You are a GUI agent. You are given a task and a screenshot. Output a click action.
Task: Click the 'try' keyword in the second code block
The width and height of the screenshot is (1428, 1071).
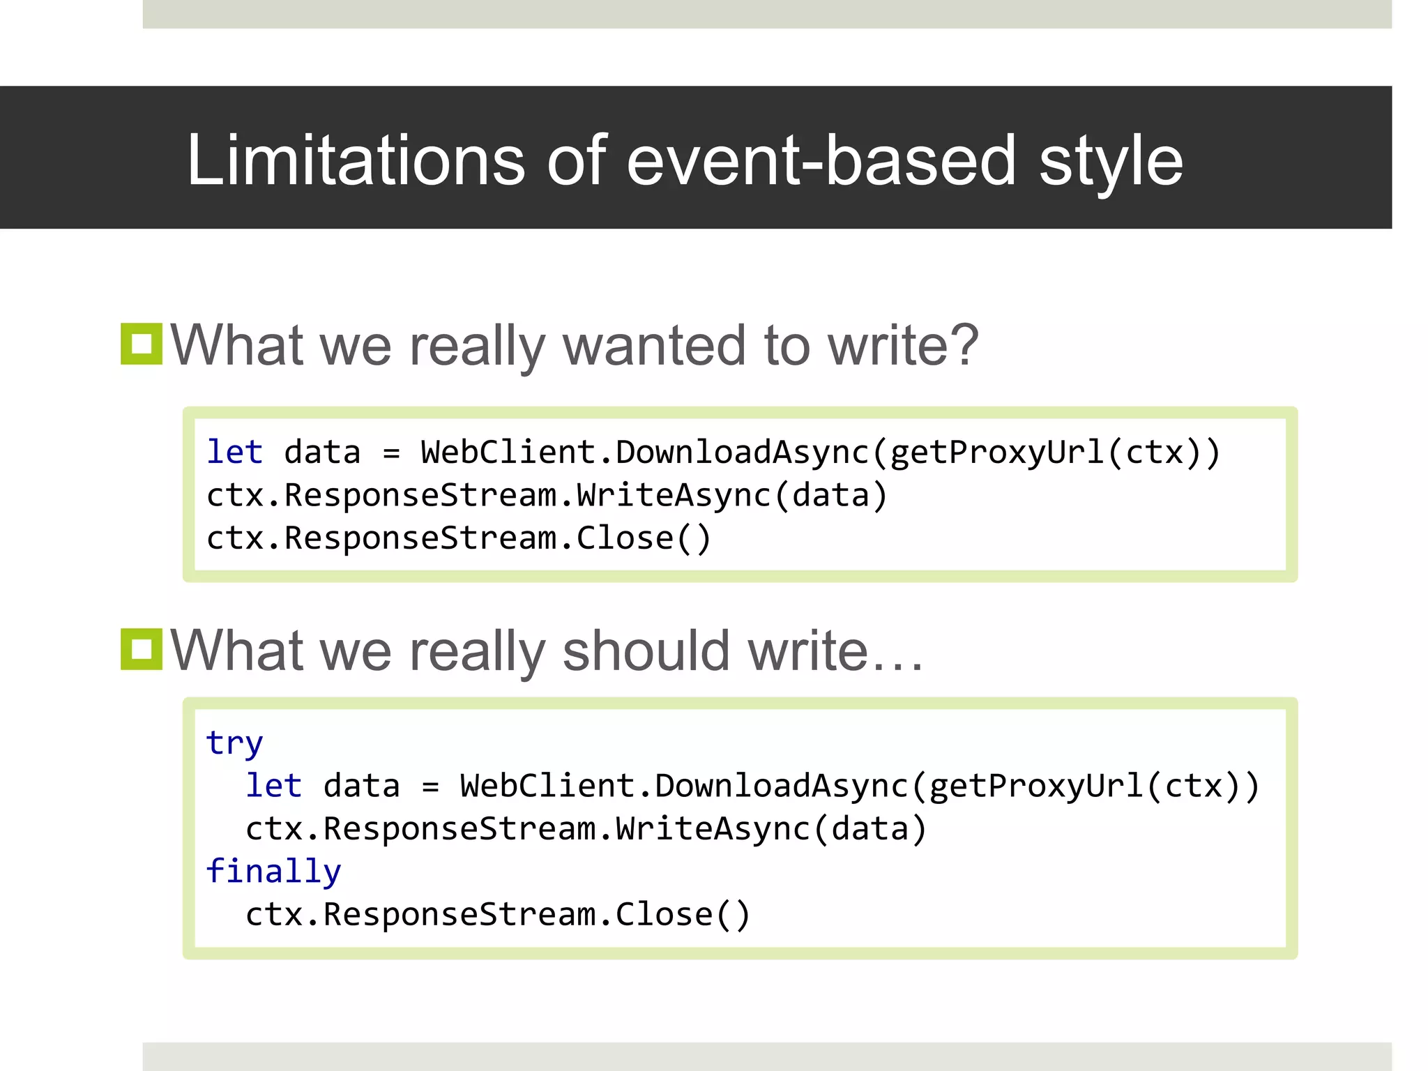click(234, 743)
